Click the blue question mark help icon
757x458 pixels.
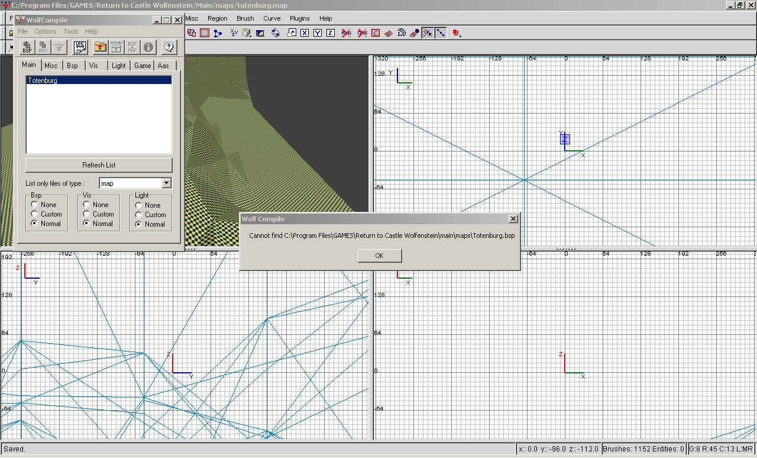click(169, 47)
